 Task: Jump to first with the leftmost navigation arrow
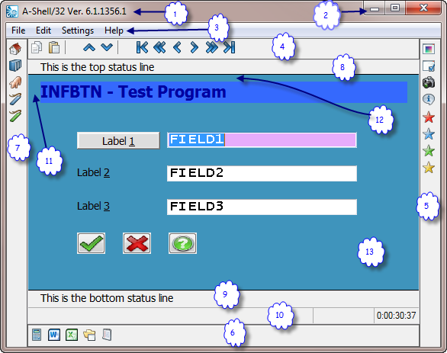pyautogui.click(x=142, y=47)
